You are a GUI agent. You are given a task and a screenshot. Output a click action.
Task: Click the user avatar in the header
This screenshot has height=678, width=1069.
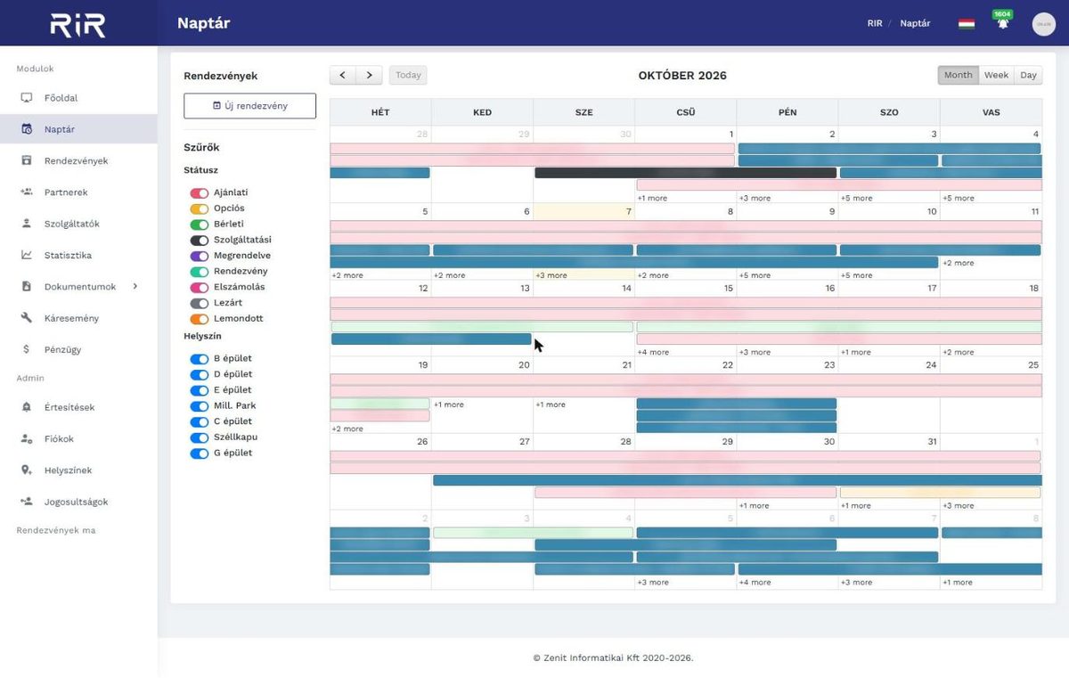click(x=1043, y=24)
